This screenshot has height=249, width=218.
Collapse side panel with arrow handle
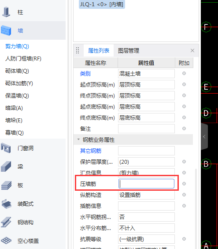point(204,136)
